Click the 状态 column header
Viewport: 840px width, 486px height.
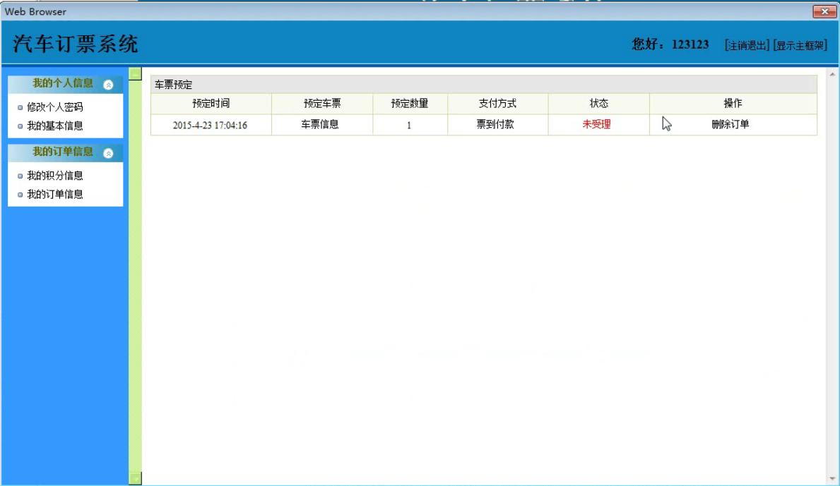click(599, 103)
